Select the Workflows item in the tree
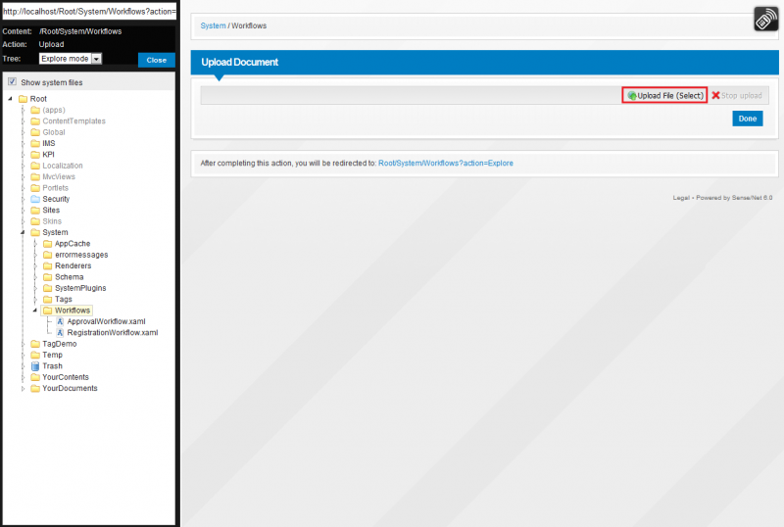Screen dimensions: 784x527 [x=73, y=311]
